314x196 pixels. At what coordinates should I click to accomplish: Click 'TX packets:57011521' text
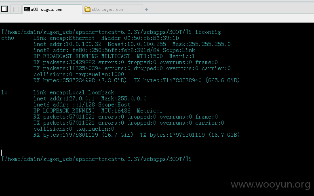tap(64, 123)
